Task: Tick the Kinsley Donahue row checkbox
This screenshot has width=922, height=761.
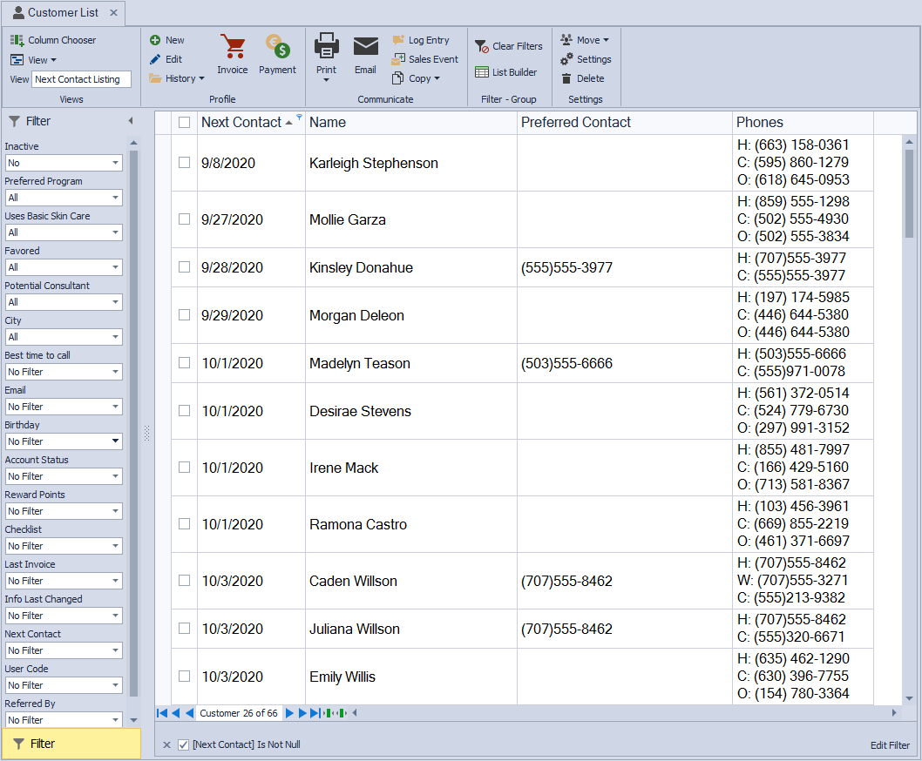Action: coord(184,267)
